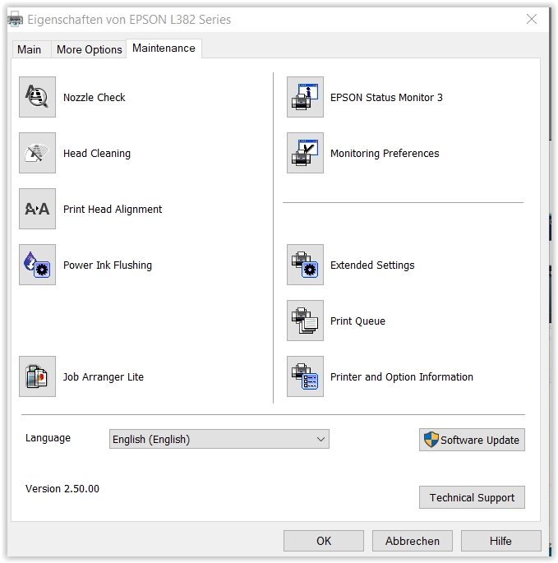Click Monitoring Preferences icon

305,153
